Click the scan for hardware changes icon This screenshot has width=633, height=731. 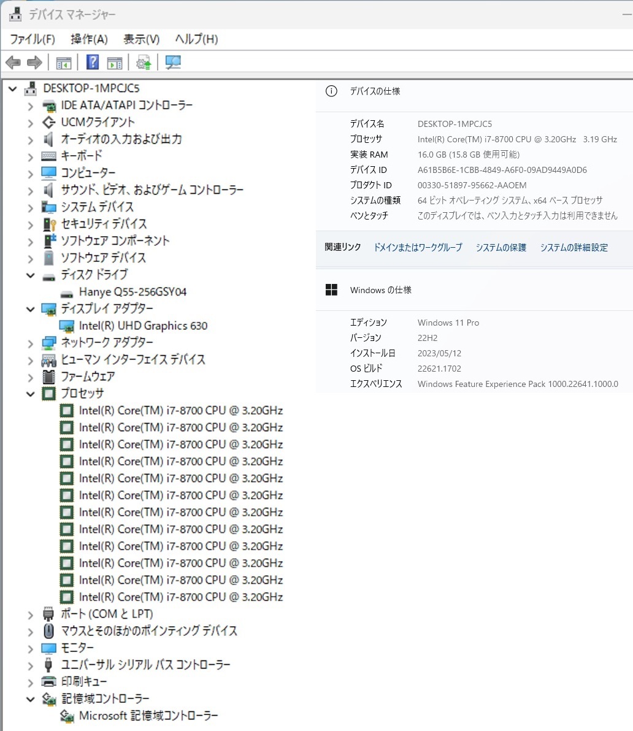click(173, 63)
